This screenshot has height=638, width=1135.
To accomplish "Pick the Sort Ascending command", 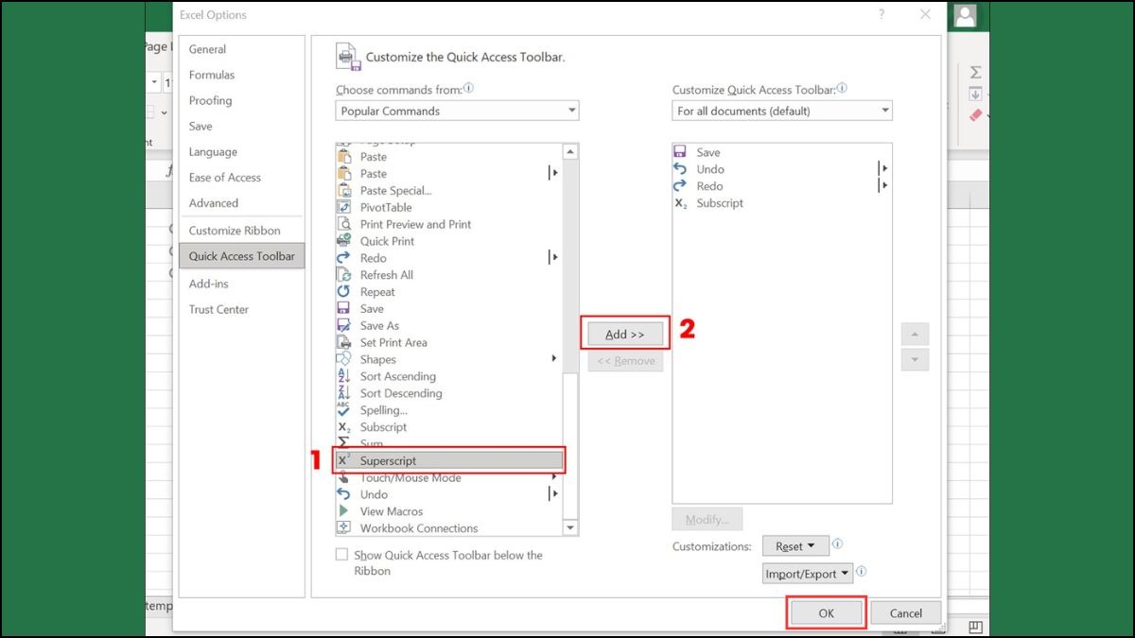I will point(448,377).
